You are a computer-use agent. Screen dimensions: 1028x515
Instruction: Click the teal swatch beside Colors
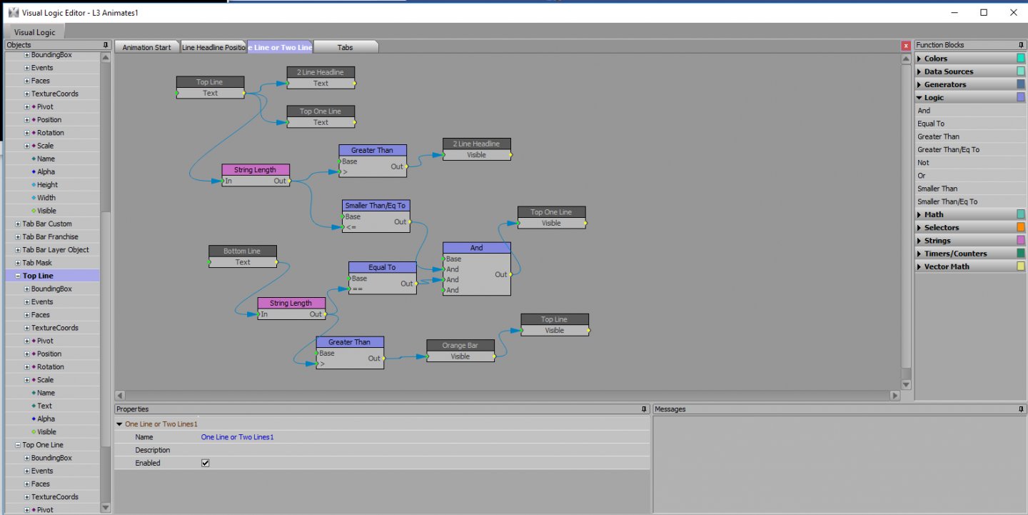pyautogui.click(x=1021, y=59)
